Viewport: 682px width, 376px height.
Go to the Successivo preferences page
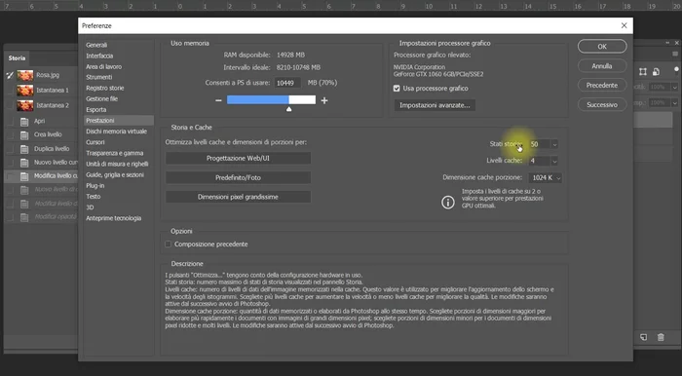coord(602,105)
